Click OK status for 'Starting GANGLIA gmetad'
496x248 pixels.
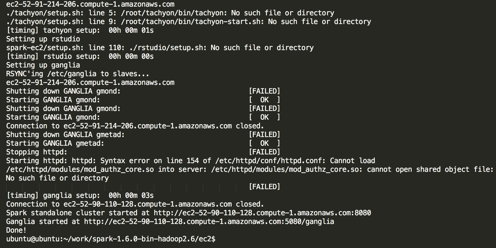point(264,143)
